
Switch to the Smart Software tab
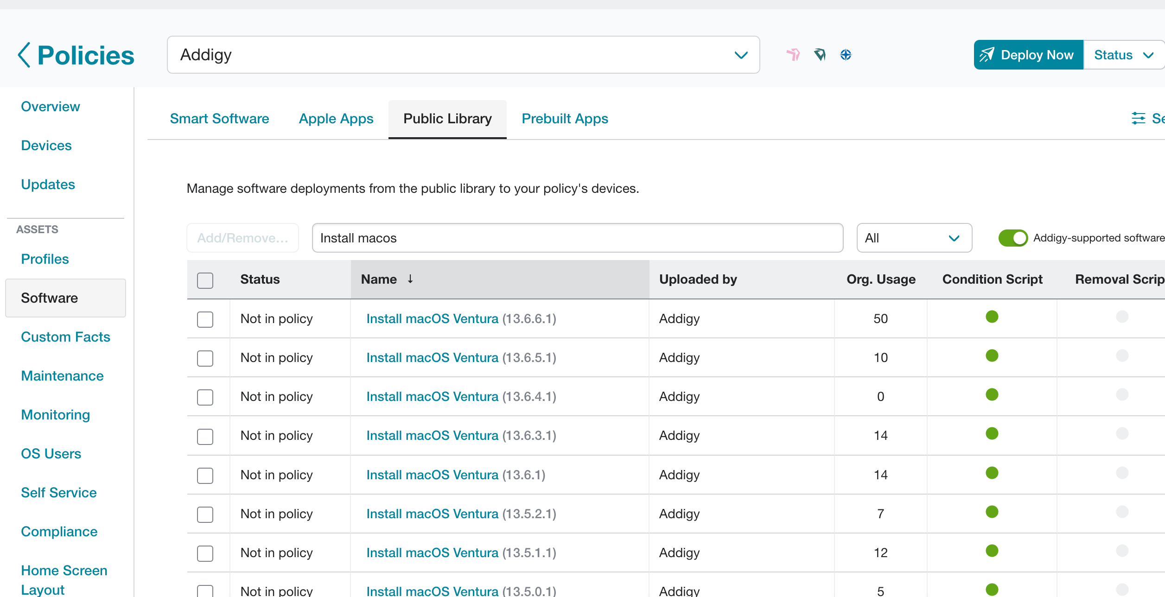click(219, 119)
